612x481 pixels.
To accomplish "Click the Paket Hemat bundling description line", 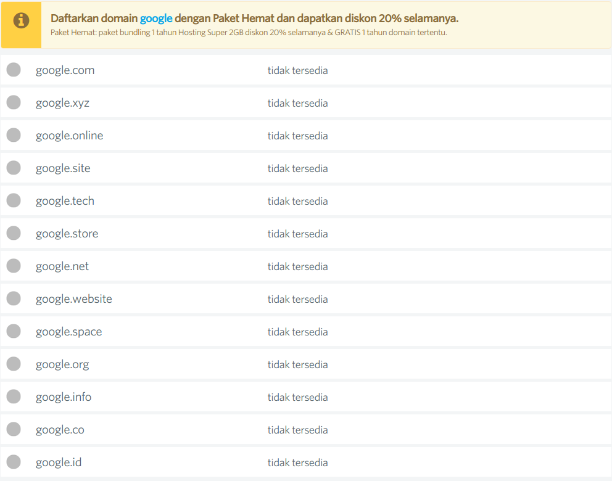I will [x=249, y=33].
